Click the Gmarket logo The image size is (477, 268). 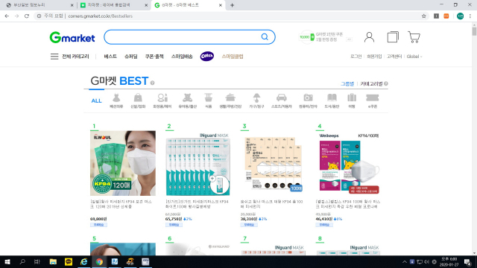click(72, 37)
